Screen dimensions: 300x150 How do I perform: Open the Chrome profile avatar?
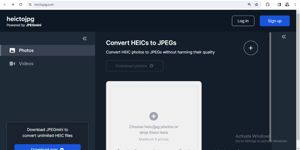pyautogui.click(x=287, y=4)
